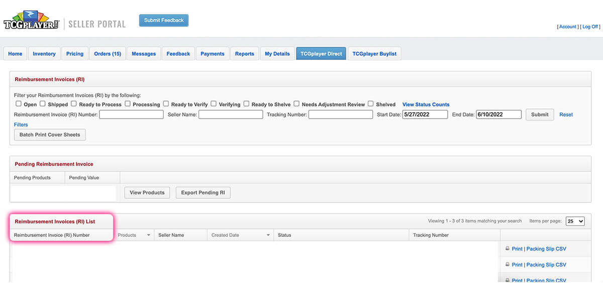Open the Orders (15) tab

tap(108, 54)
